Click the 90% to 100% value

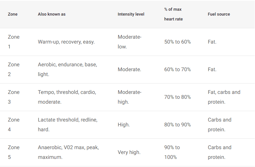pyautogui.click(x=172, y=152)
